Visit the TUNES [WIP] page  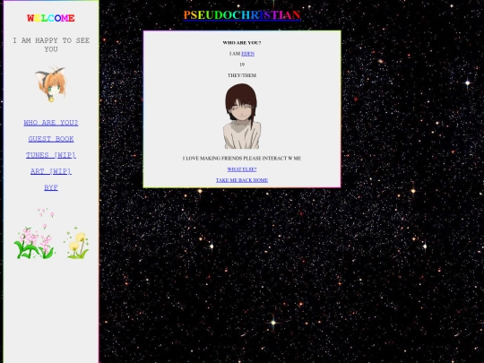pyautogui.click(x=51, y=155)
